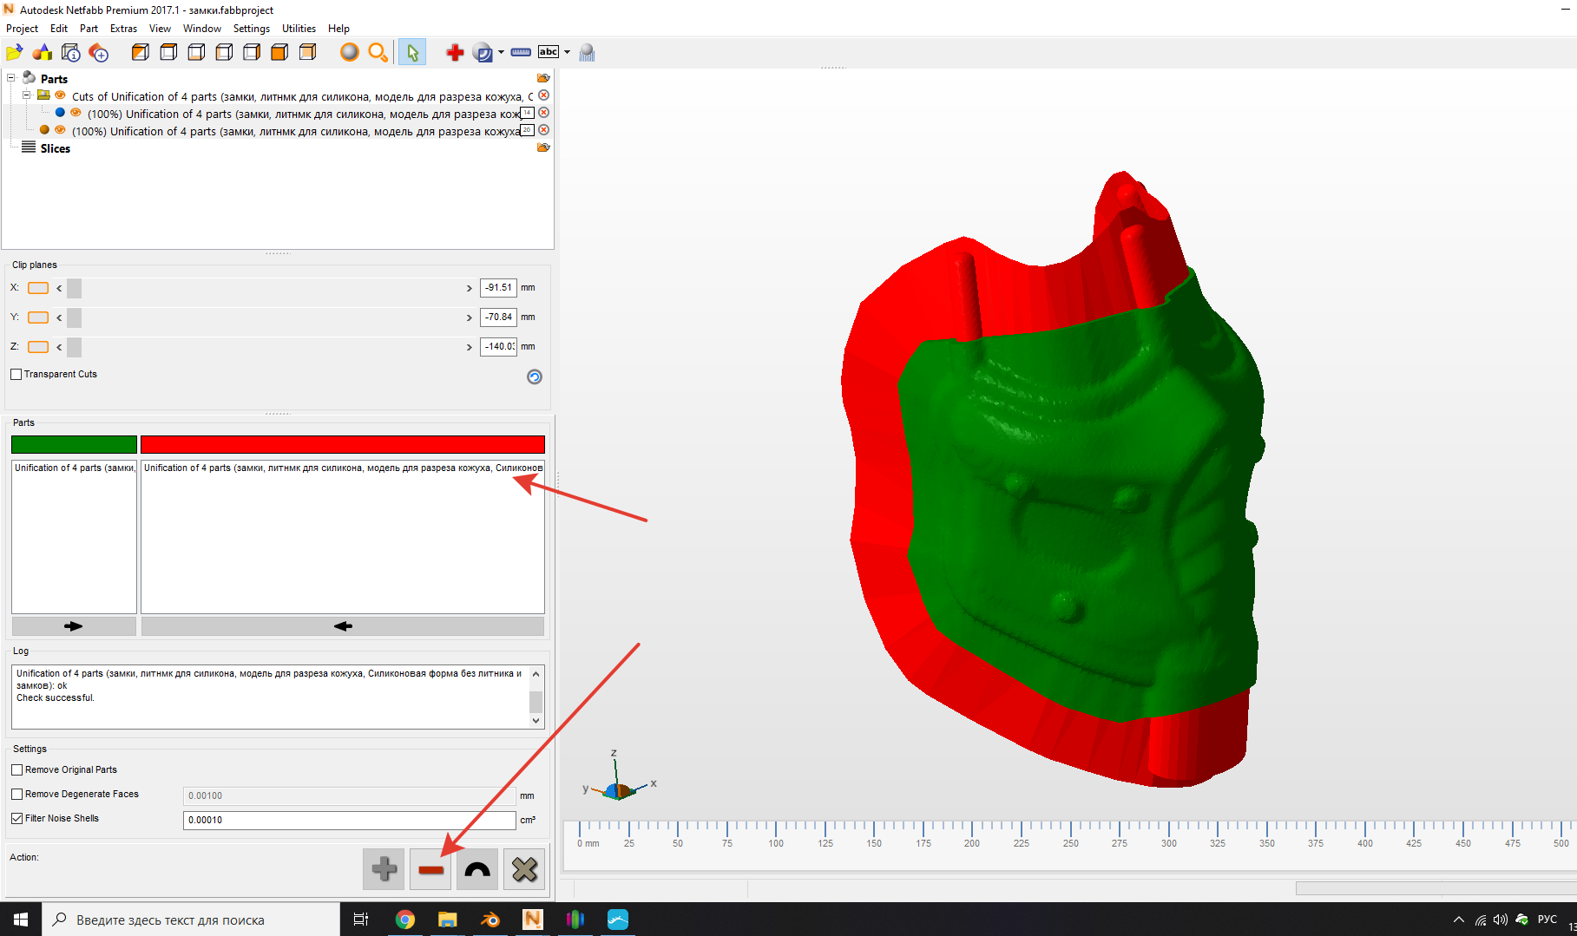Image resolution: width=1577 pixels, height=936 pixels.
Task: Collapse the Parts tree root node
Action: 10,78
